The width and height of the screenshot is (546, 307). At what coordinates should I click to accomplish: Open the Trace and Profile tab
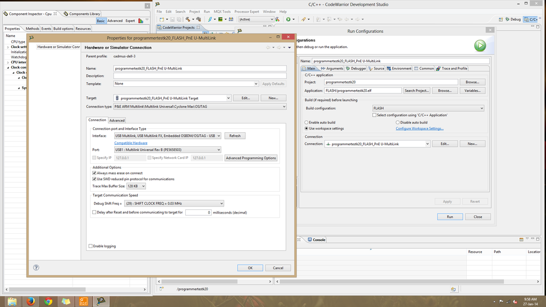[451, 69]
